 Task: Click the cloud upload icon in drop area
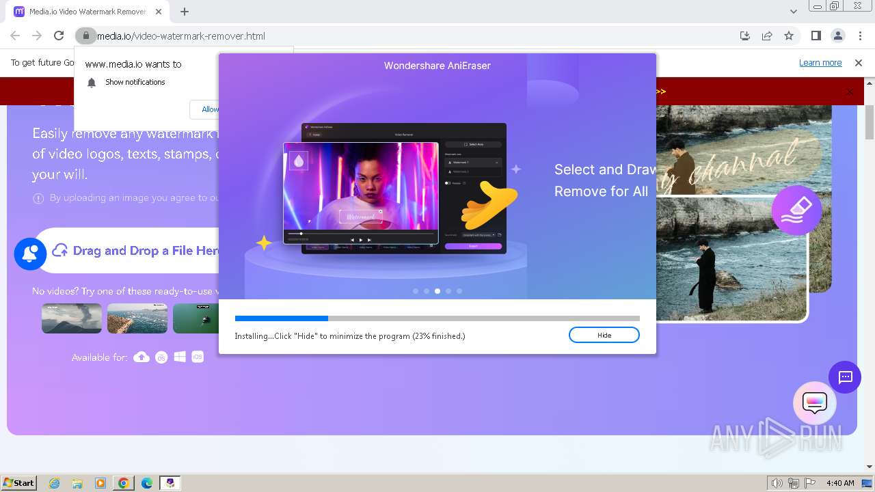60,251
